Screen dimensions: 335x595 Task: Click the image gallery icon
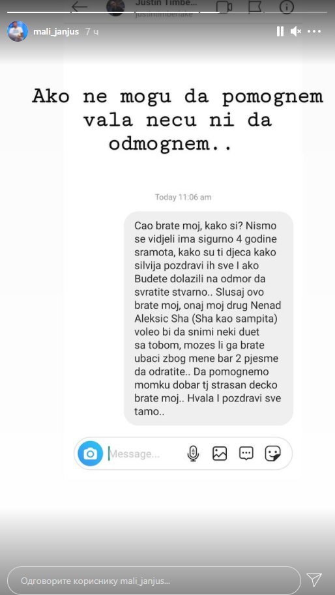tap(220, 454)
